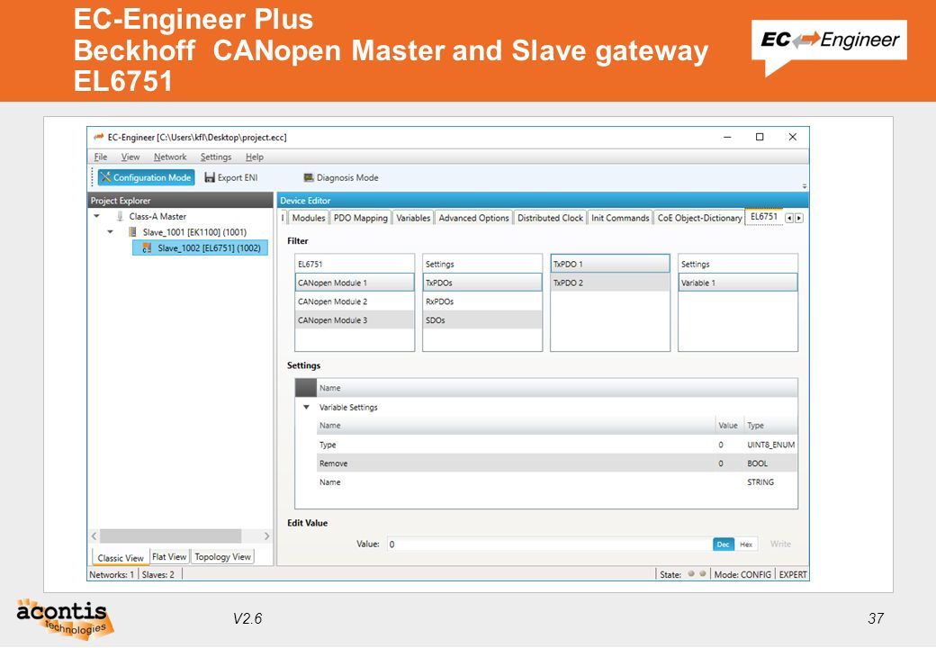Switch value format to Dec

(x=723, y=544)
